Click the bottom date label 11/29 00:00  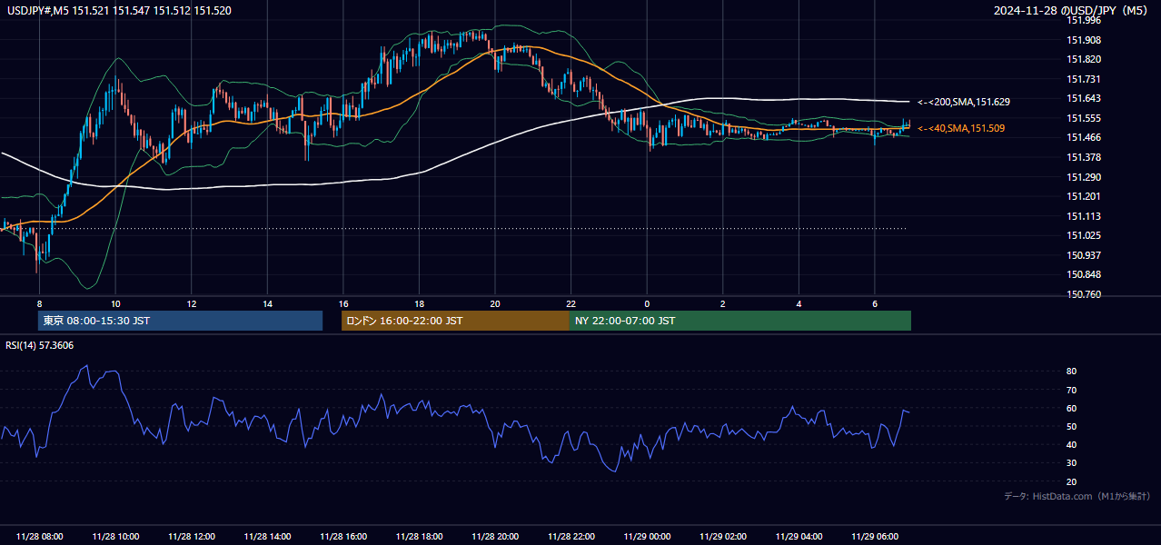pyautogui.click(x=647, y=537)
